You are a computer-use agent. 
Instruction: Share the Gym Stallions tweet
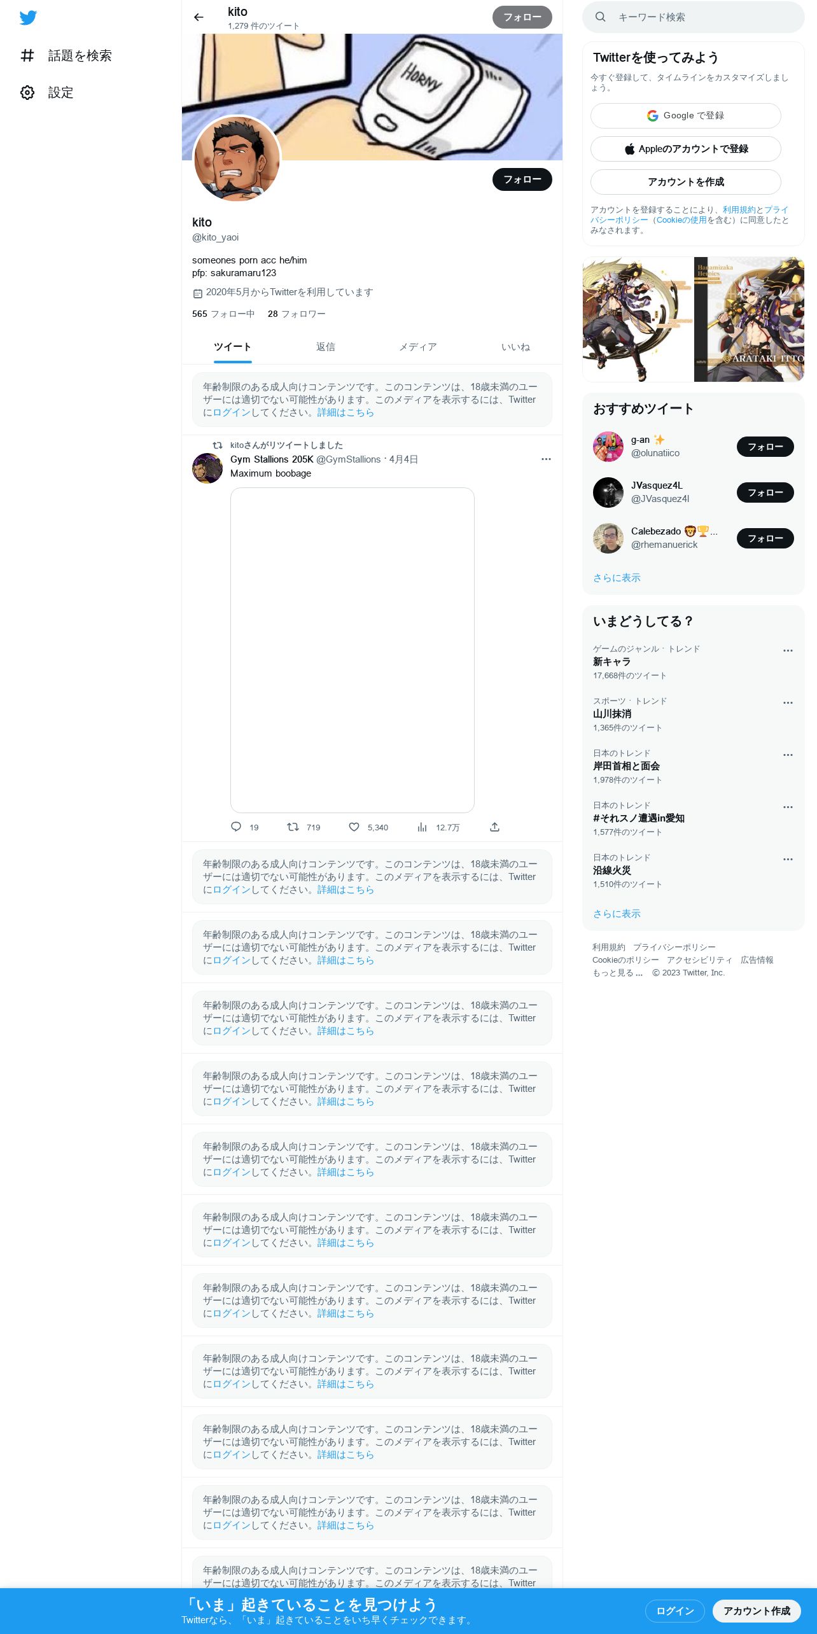coord(494,827)
